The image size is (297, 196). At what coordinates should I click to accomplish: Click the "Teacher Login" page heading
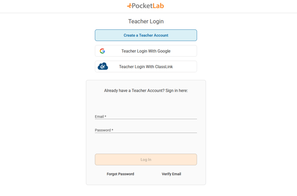[146, 22]
